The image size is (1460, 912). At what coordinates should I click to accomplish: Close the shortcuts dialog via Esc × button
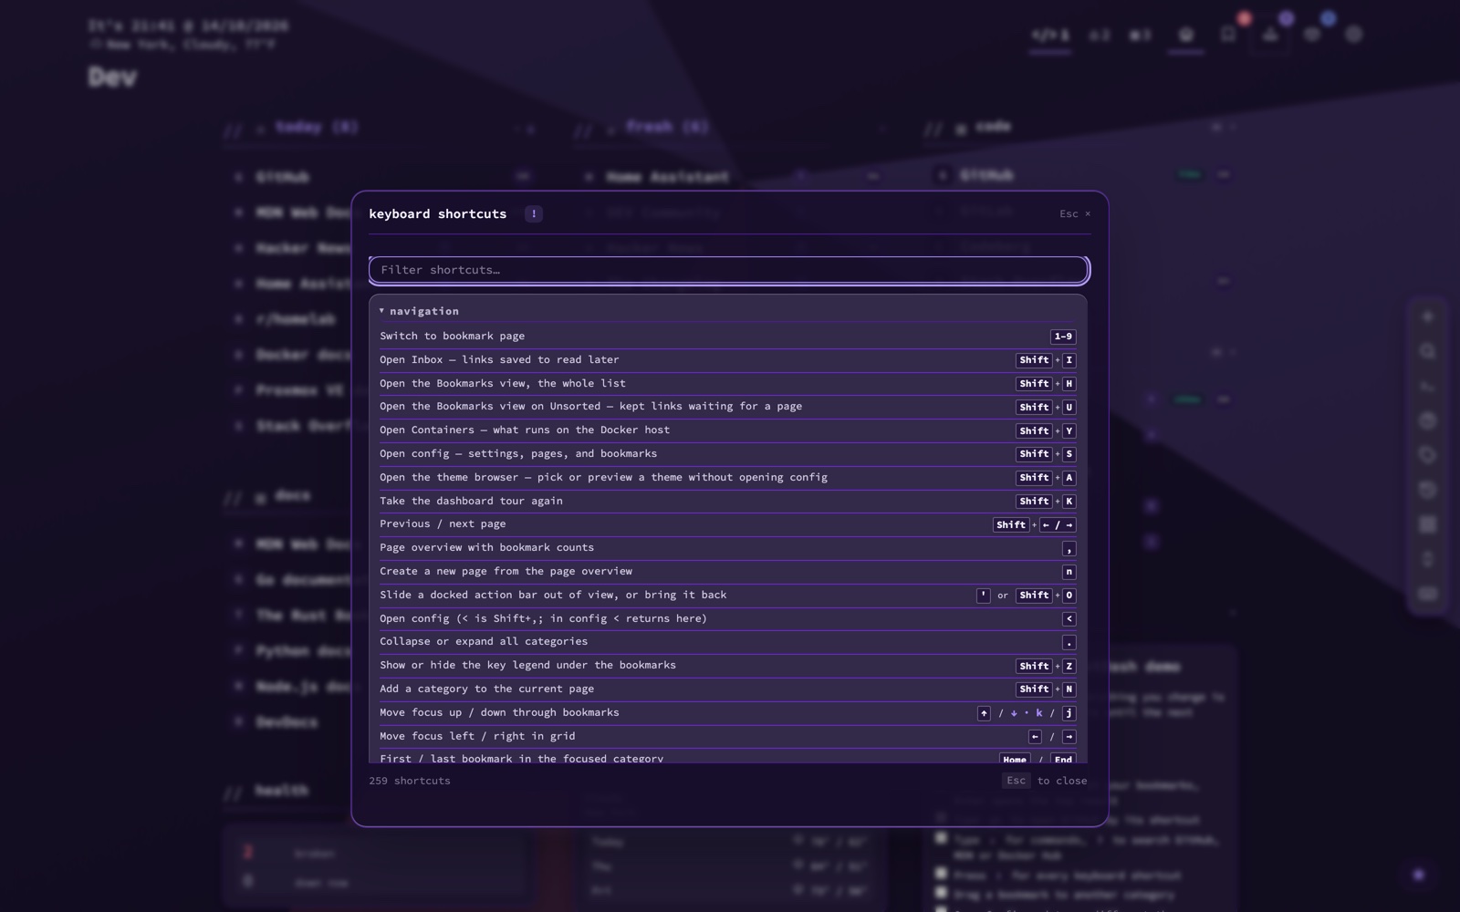tap(1075, 213)
